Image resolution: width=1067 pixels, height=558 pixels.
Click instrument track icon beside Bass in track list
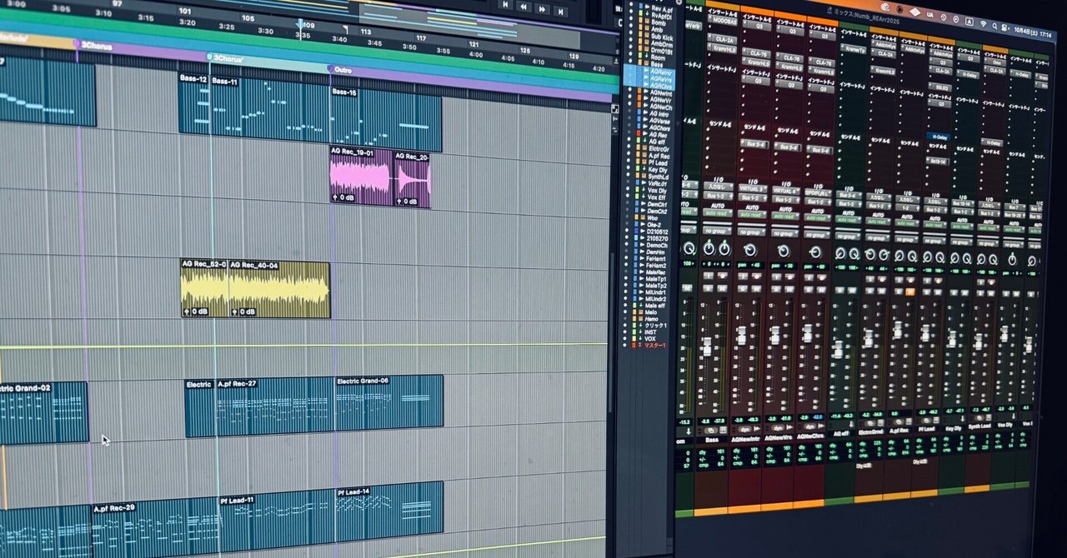646,64
